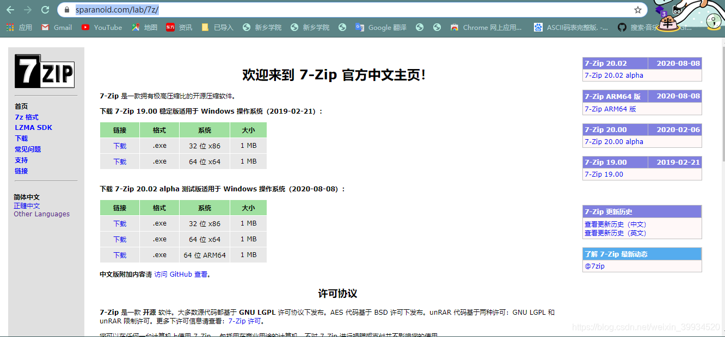
Task: Open the 支持 sidebar link
Action: click(21, 160)
